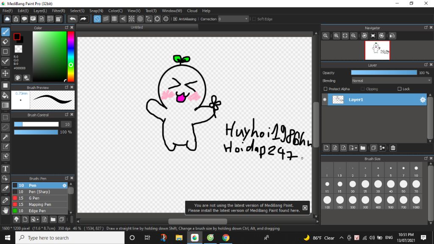
Task: Enable Protect Alpha checkbox
Action: click(x=325, y=89)
